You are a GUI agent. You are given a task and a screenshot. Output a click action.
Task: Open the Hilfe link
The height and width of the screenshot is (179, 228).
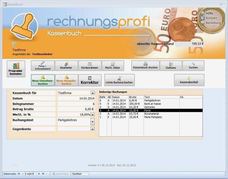[209, 13]
